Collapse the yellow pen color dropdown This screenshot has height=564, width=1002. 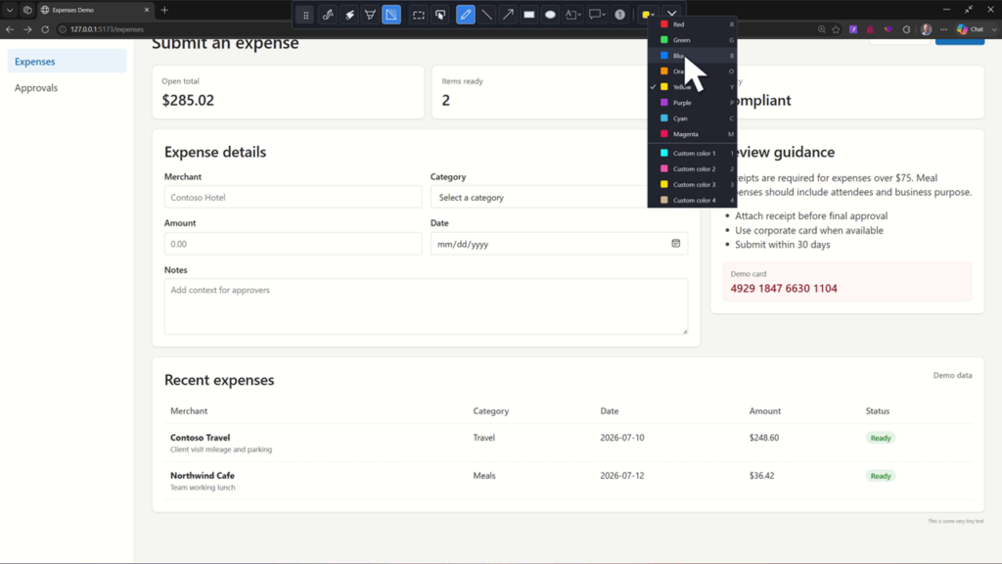(648, 15)
